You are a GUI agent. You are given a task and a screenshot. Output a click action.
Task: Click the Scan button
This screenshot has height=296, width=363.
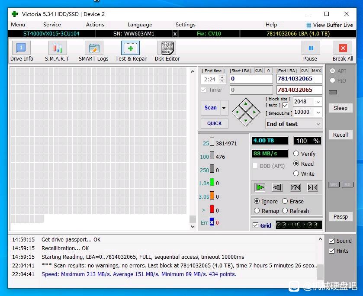click(x=210, y=108)
